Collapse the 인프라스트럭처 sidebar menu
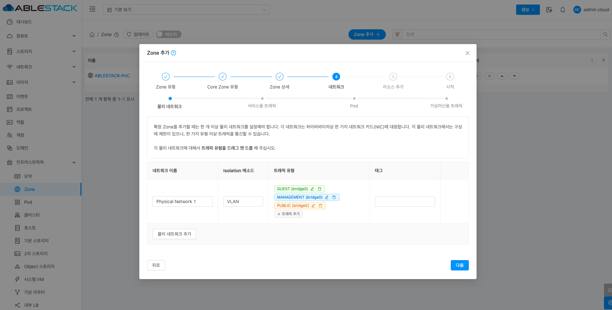The height and width of the screenshot is (310, 612). [41, 162]
